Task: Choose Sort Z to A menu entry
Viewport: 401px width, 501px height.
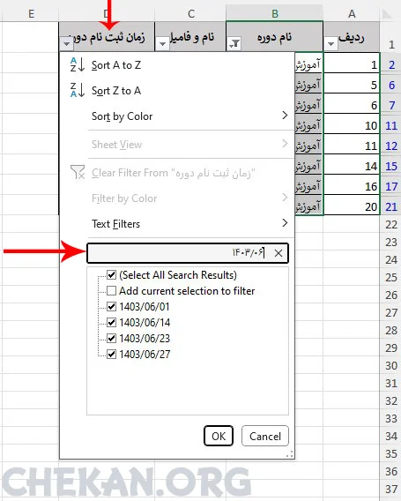Action: [176, 91]
